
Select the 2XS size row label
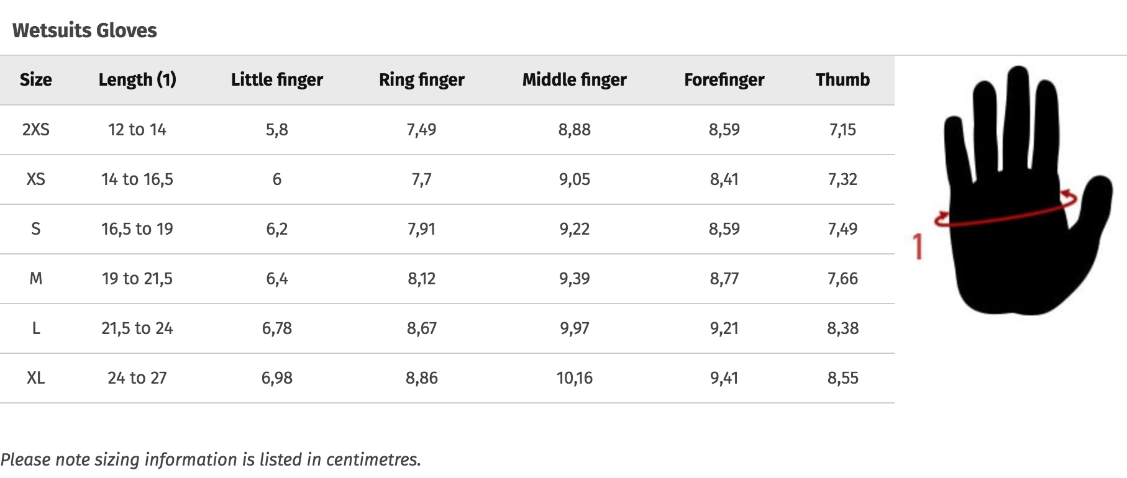click(35, 130)
